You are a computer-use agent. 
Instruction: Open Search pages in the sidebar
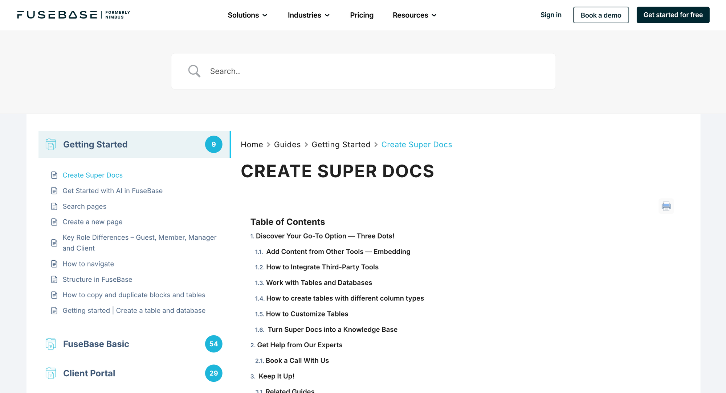[84, 206]
